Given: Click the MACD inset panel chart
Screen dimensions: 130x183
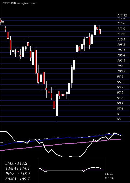Looking at the screenshot, I should pyautogui.click(x=71, y=170).
